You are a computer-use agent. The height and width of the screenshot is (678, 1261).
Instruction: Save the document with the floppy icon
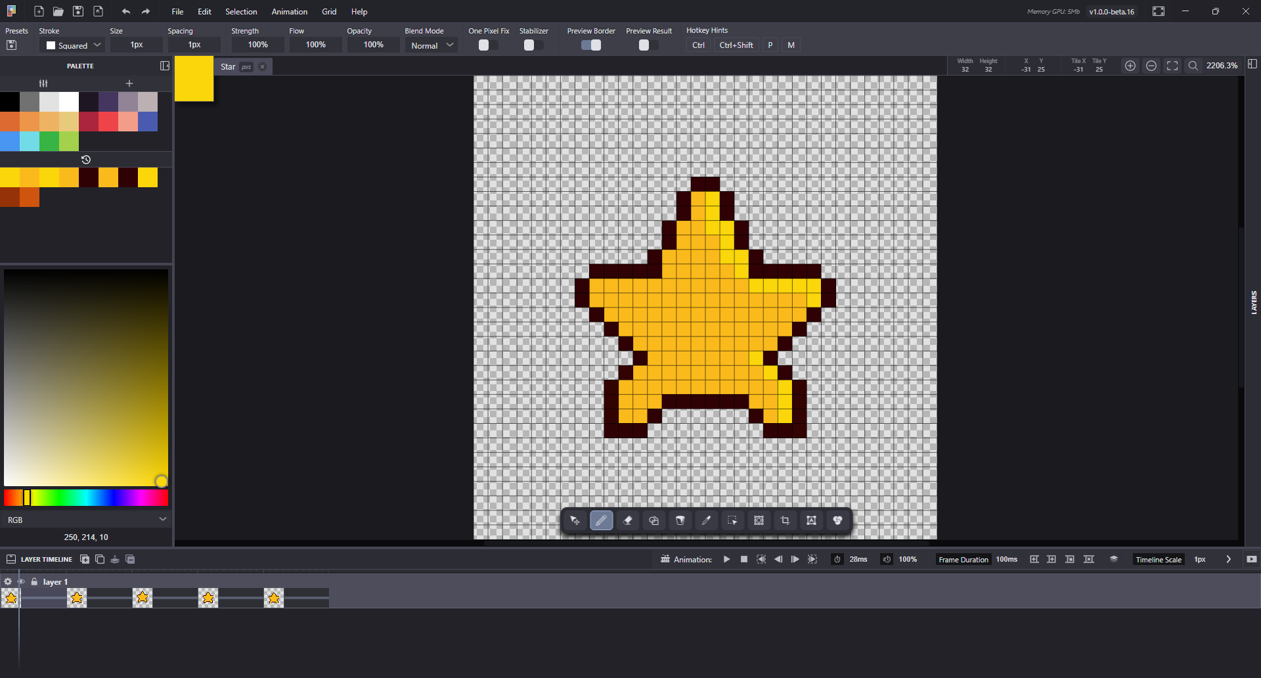pyautogui.click(x=78, y=11)
